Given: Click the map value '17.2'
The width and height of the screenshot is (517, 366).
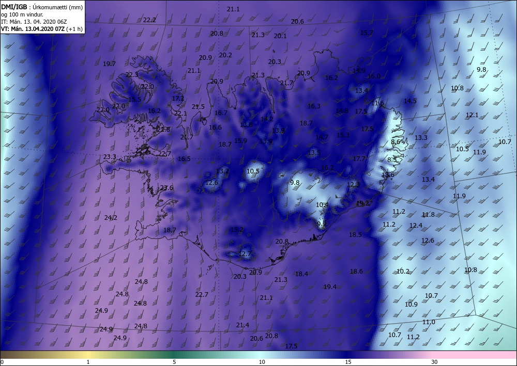Looking at the screenshot, I should click(178, 99).
